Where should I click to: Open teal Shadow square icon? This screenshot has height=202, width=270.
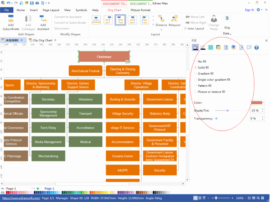point(210,47)
